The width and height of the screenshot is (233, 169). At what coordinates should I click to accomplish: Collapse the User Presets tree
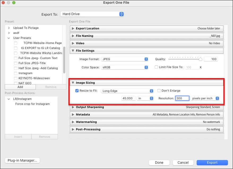pyautogui.click(x=8, y=38)
